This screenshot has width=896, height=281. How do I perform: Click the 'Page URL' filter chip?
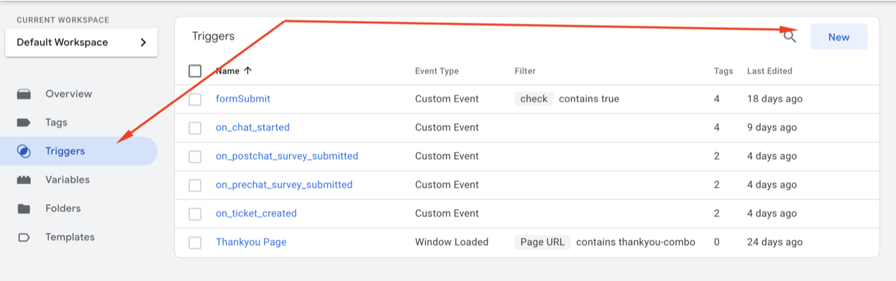(542, 242)
